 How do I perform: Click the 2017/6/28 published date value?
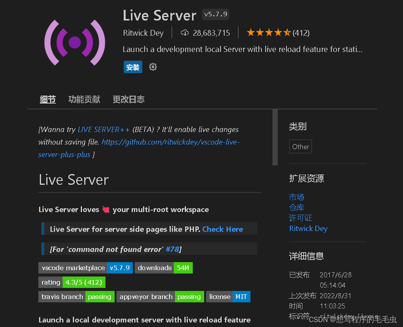coord(336,275)
